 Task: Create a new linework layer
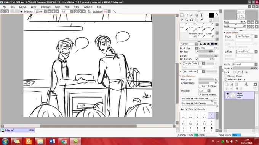[x=232, y=84]
